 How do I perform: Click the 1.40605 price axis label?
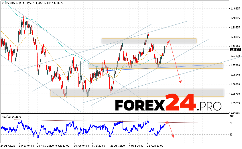point(235,9)
